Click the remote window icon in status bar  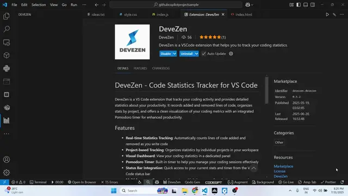point(4,182)
